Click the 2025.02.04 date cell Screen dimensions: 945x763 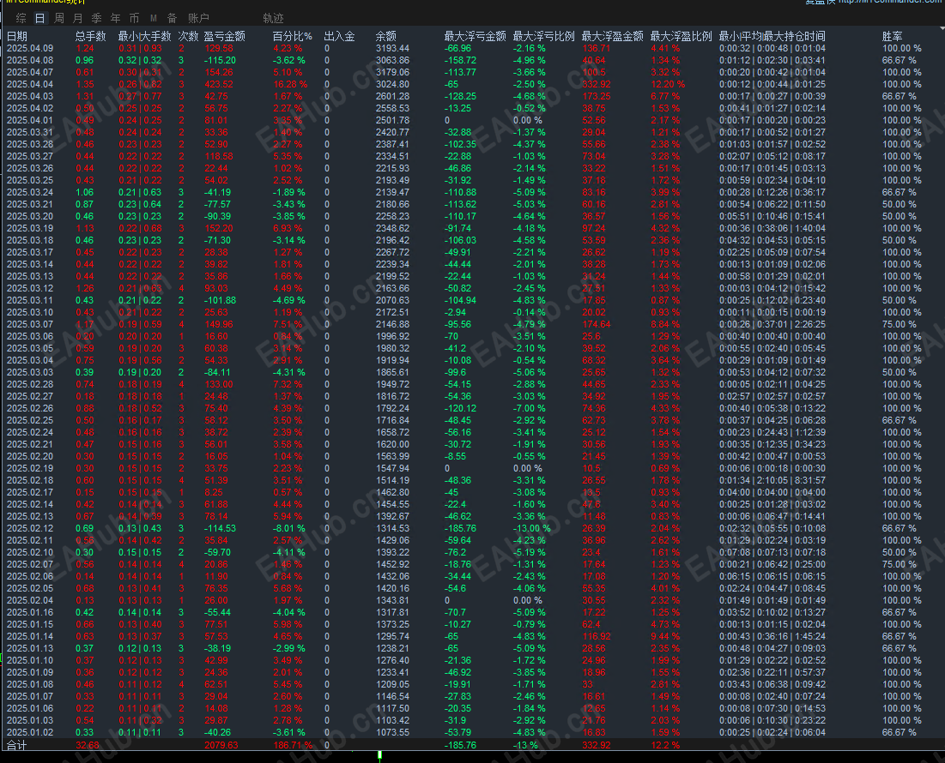point(29,600)
